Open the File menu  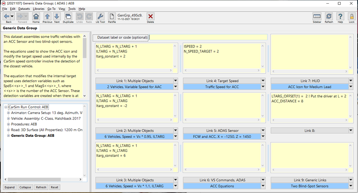[x=5, y=9]
